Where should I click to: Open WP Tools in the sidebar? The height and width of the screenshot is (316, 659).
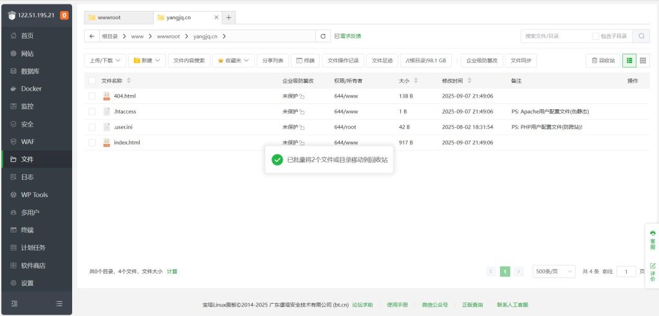coord(37,195)
